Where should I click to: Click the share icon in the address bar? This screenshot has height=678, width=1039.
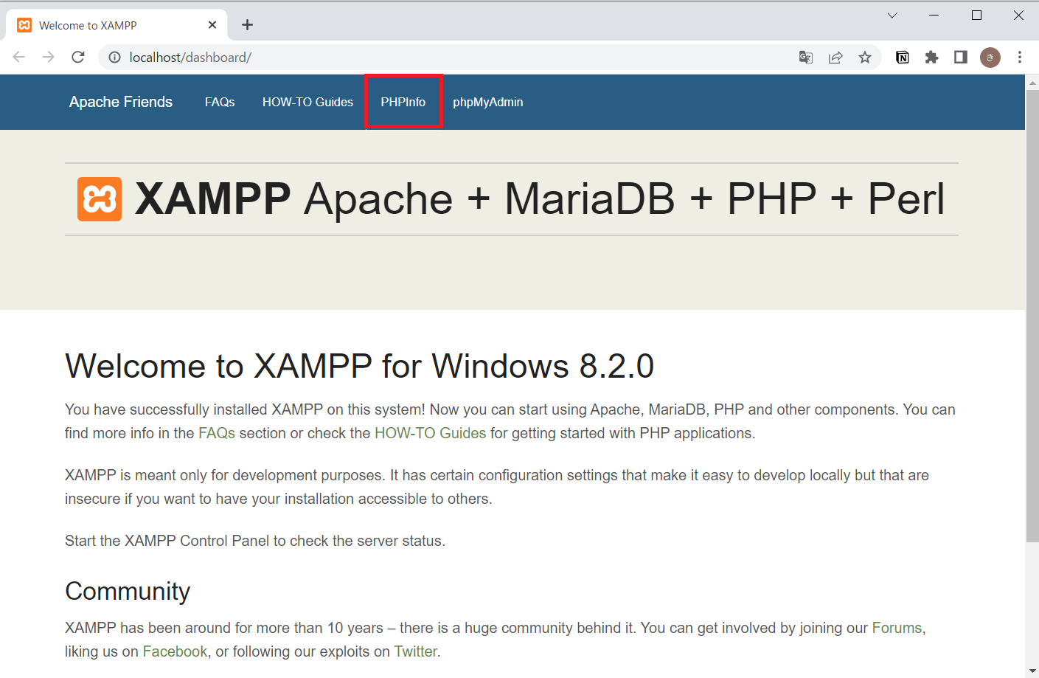point(835,57)
